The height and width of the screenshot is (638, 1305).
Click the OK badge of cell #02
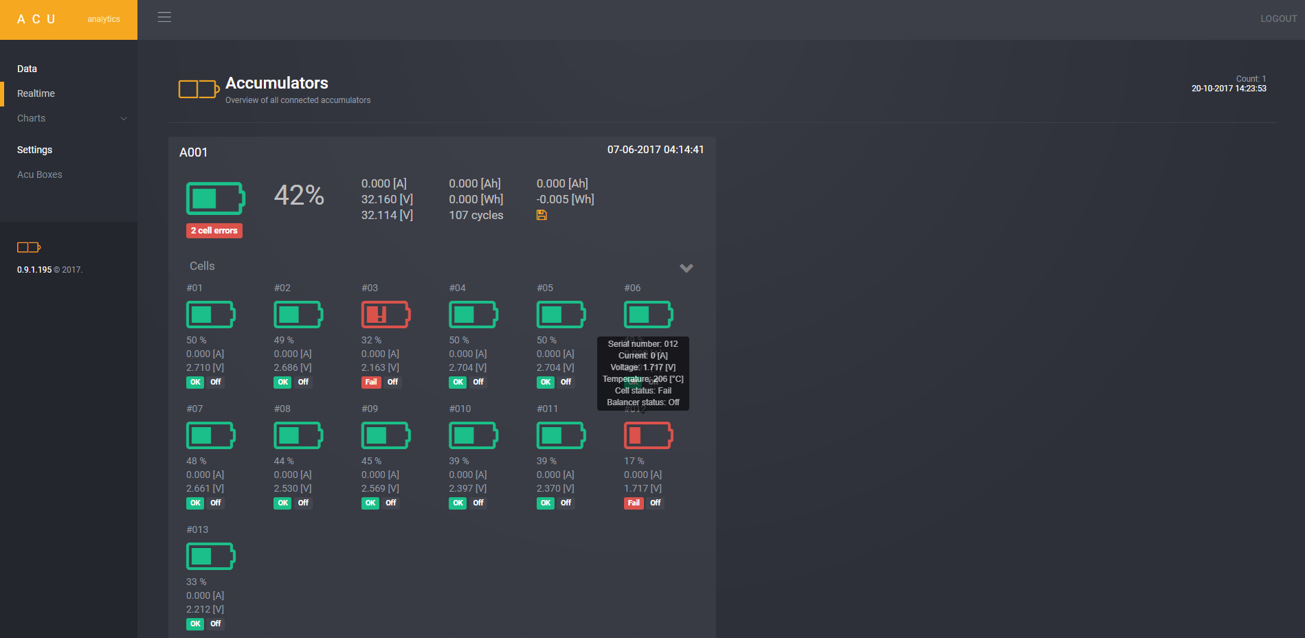pos(282,382)
